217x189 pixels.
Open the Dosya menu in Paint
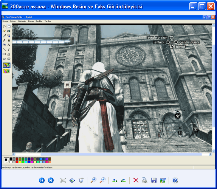pyautogui.click(x=5, y=21)
